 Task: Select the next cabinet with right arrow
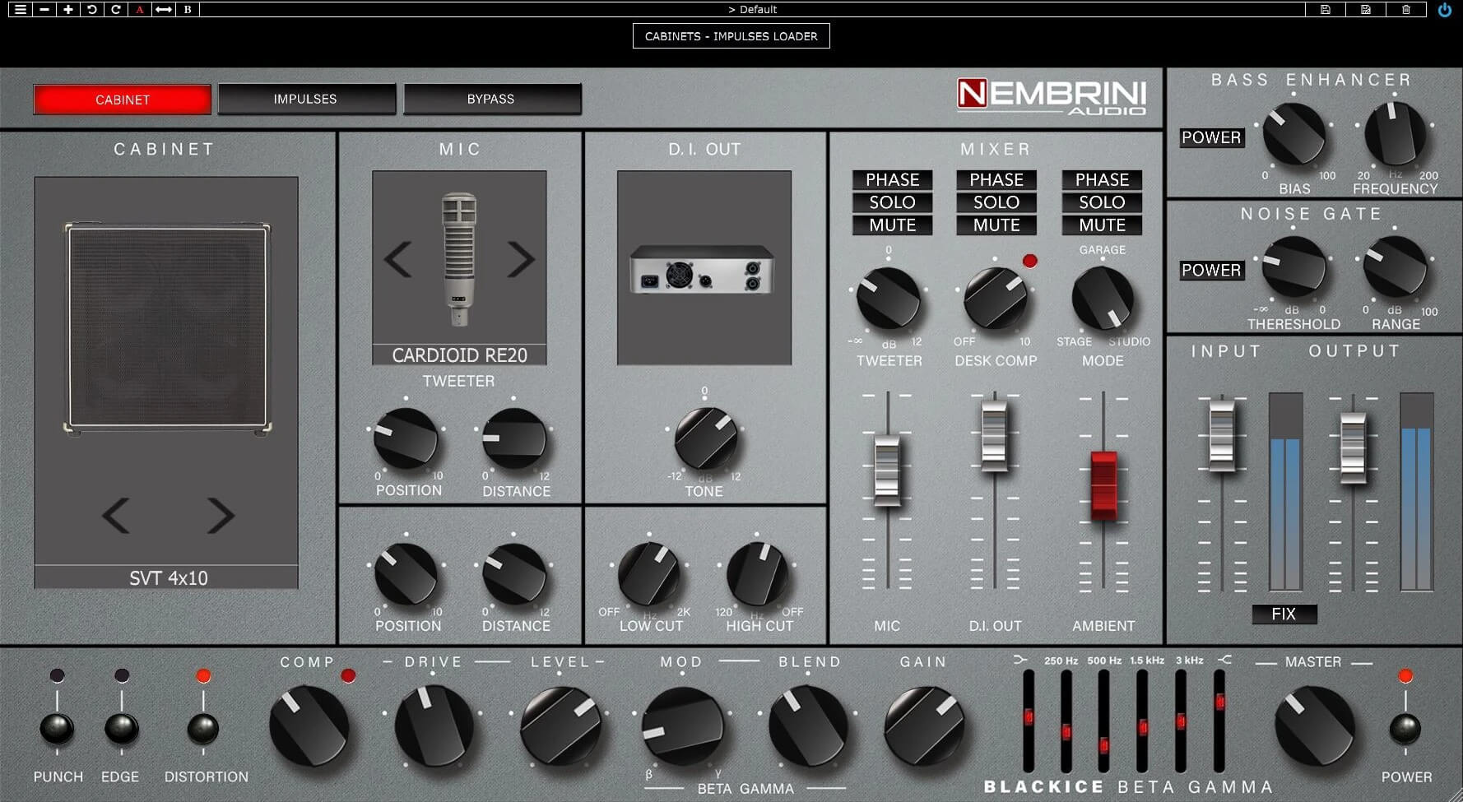[220, 516]
